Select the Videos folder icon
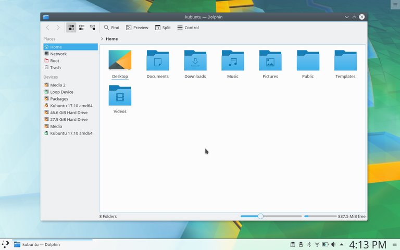This screenshot has width=400, height=250. [120, 96]
